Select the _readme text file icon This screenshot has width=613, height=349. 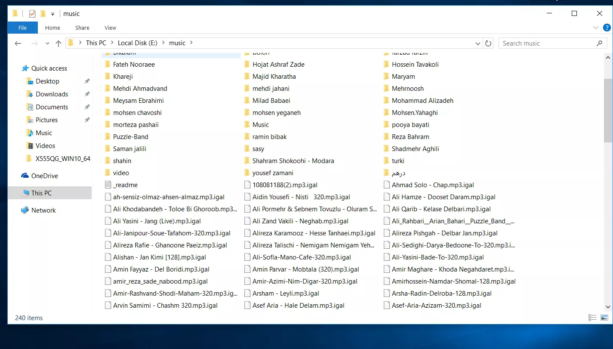pyautogui.click(x=108, y=185)
